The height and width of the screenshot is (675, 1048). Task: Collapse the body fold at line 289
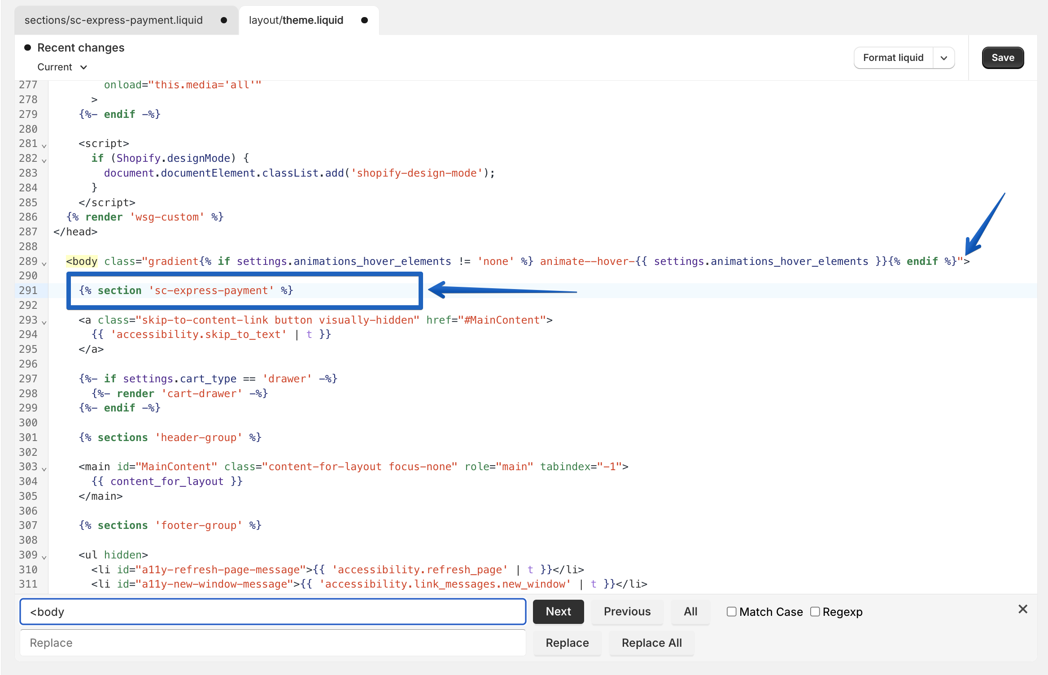(x=44, y=263)
